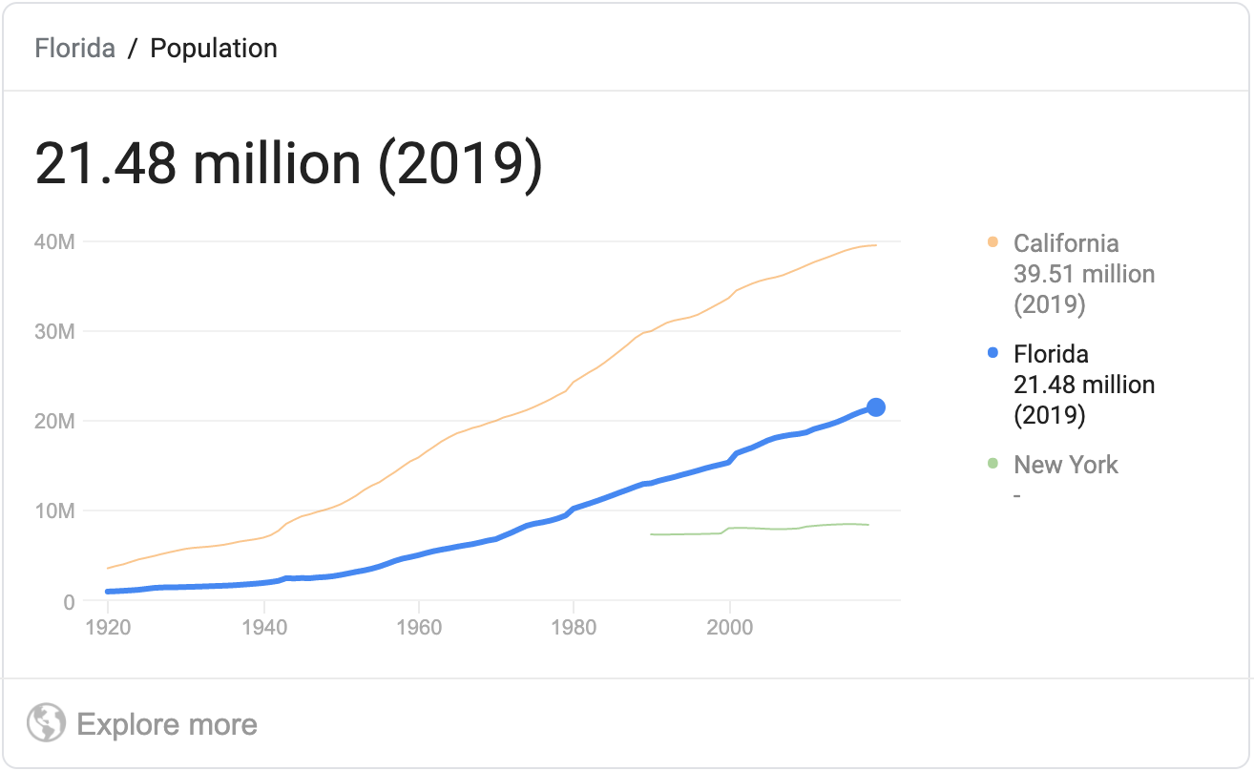Open the Explore more link

[166, 724]
